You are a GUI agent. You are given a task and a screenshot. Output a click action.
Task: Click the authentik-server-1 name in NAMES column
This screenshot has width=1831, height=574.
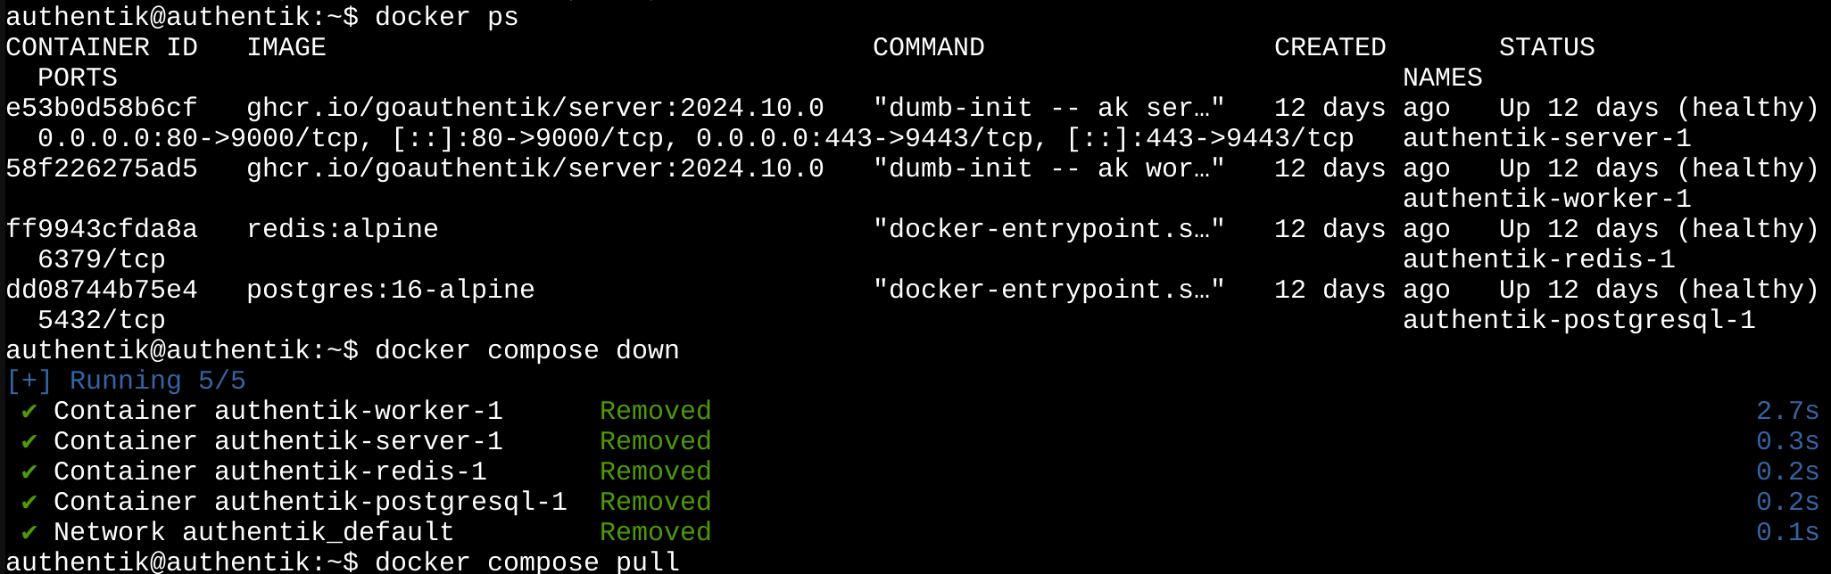(x=1547, y=138)
